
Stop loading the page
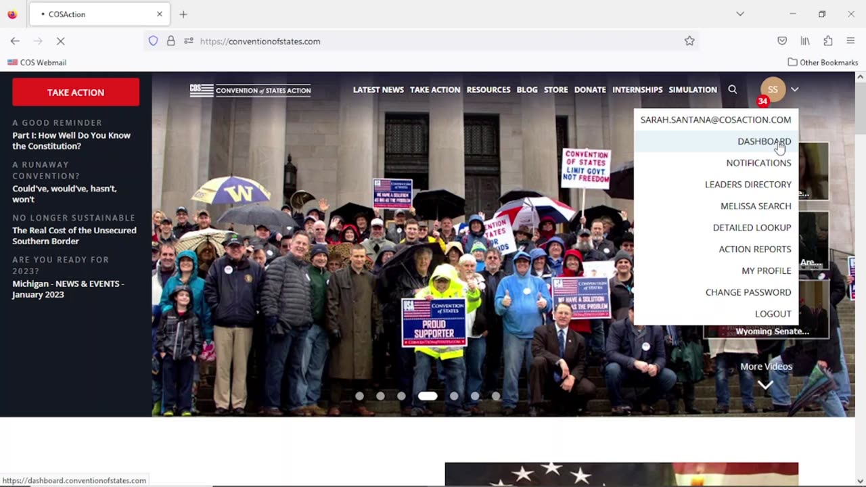[x=60, y=41]
